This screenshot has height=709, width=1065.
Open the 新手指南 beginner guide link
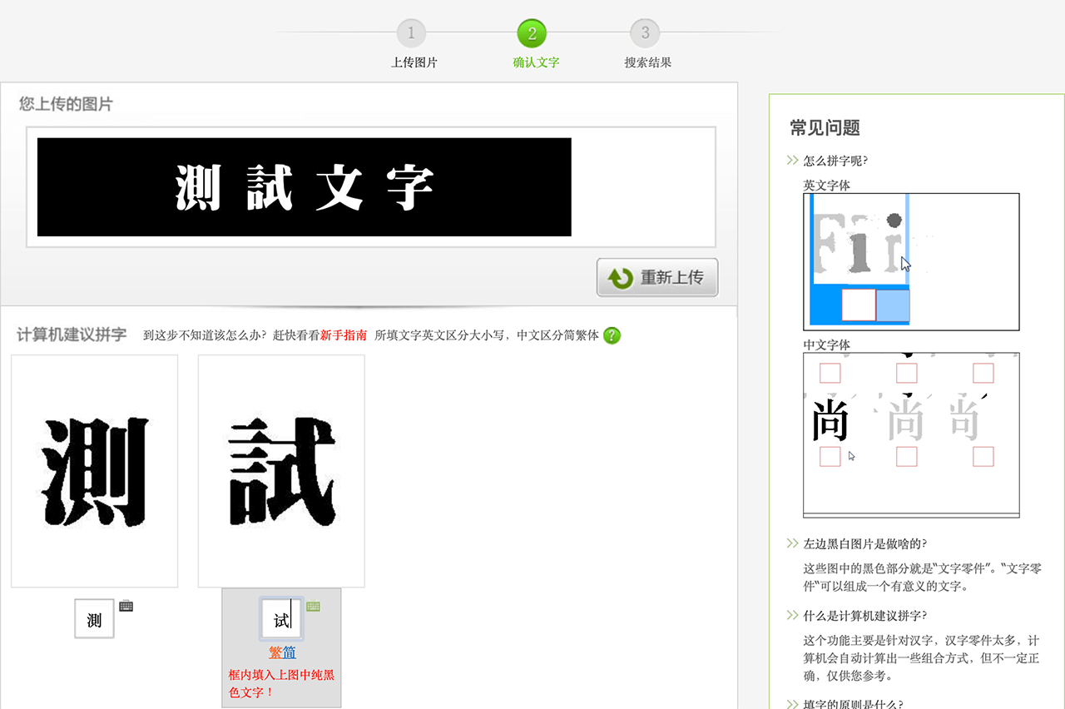coord(343,335)
